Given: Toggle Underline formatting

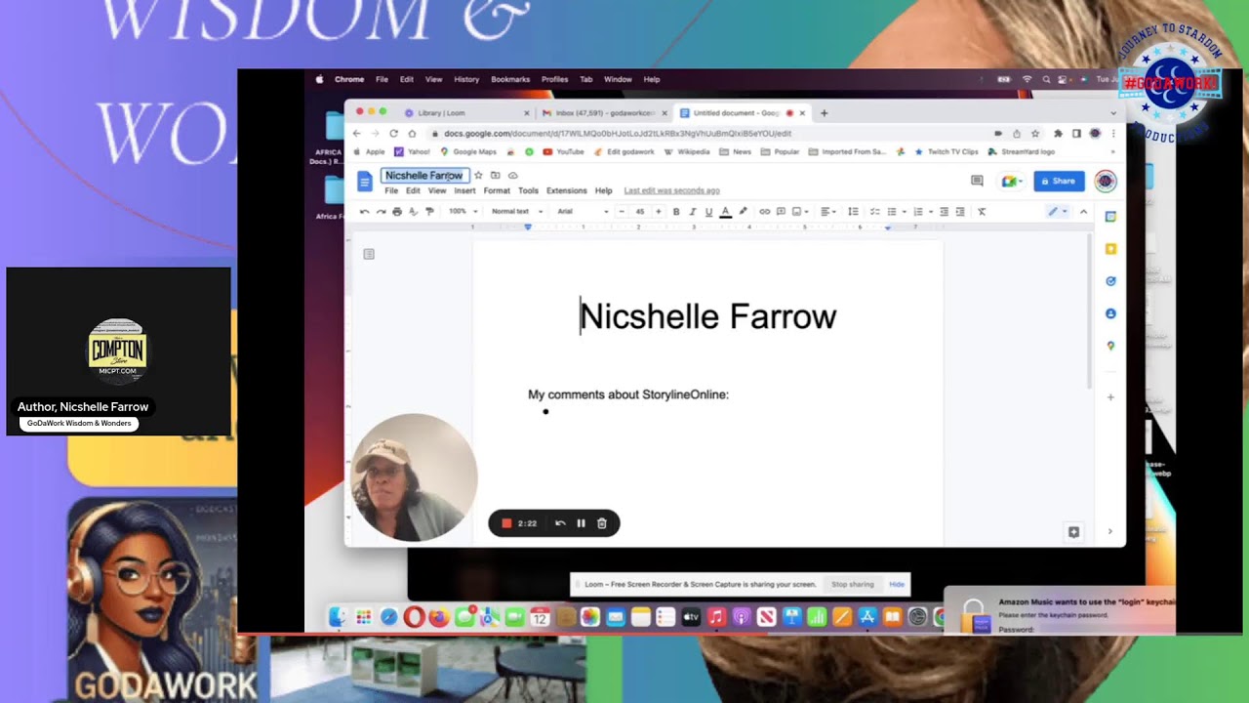Looking at the screenshot, I should 708,212.
